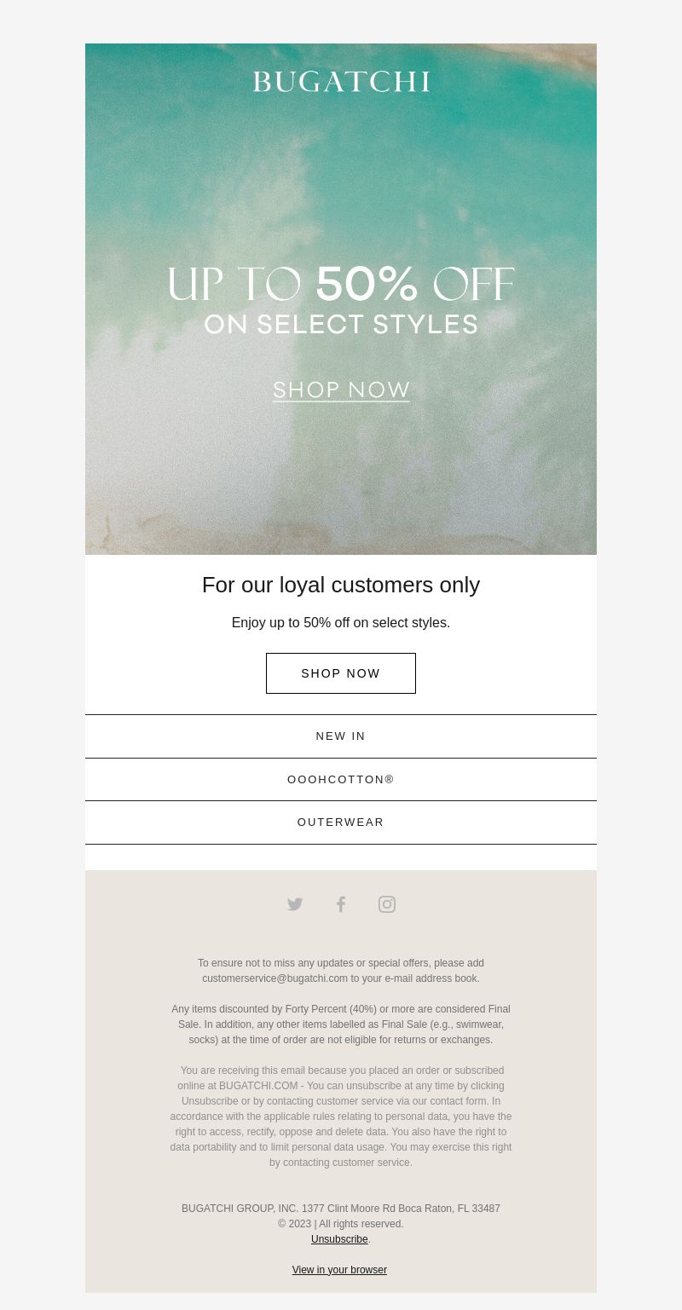Open the Instagram camera icon
Viewport: 682px width, 1310px height.
point(387,904)
